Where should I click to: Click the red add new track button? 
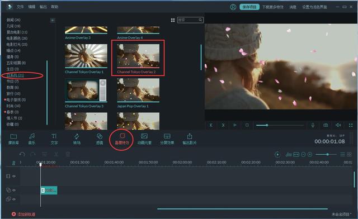23,214
